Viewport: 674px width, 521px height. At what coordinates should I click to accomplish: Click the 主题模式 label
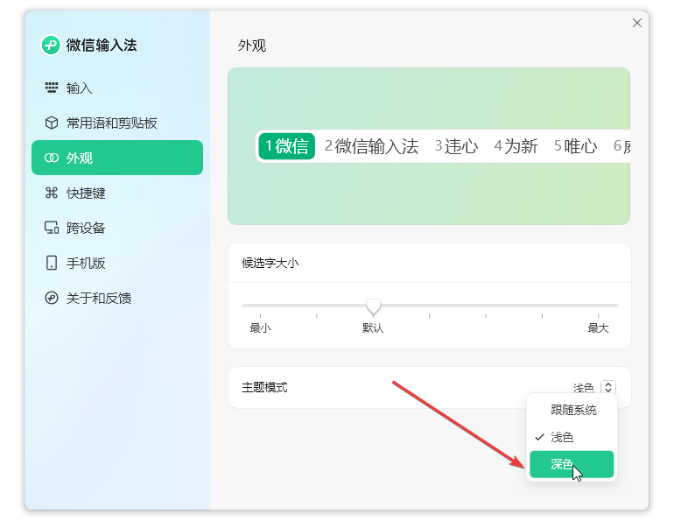(264, 387)
